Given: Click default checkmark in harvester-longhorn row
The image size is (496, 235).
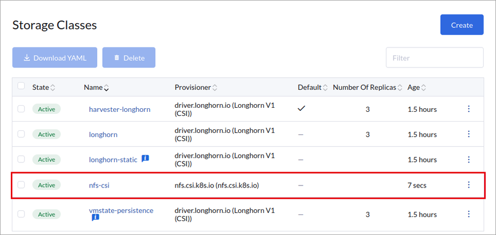Looking at the screenshot, I should tap(301, 109).
